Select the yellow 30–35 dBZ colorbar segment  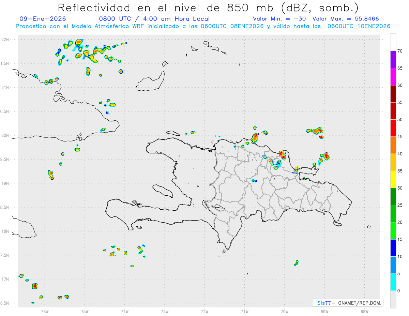[x=393, y=179]
